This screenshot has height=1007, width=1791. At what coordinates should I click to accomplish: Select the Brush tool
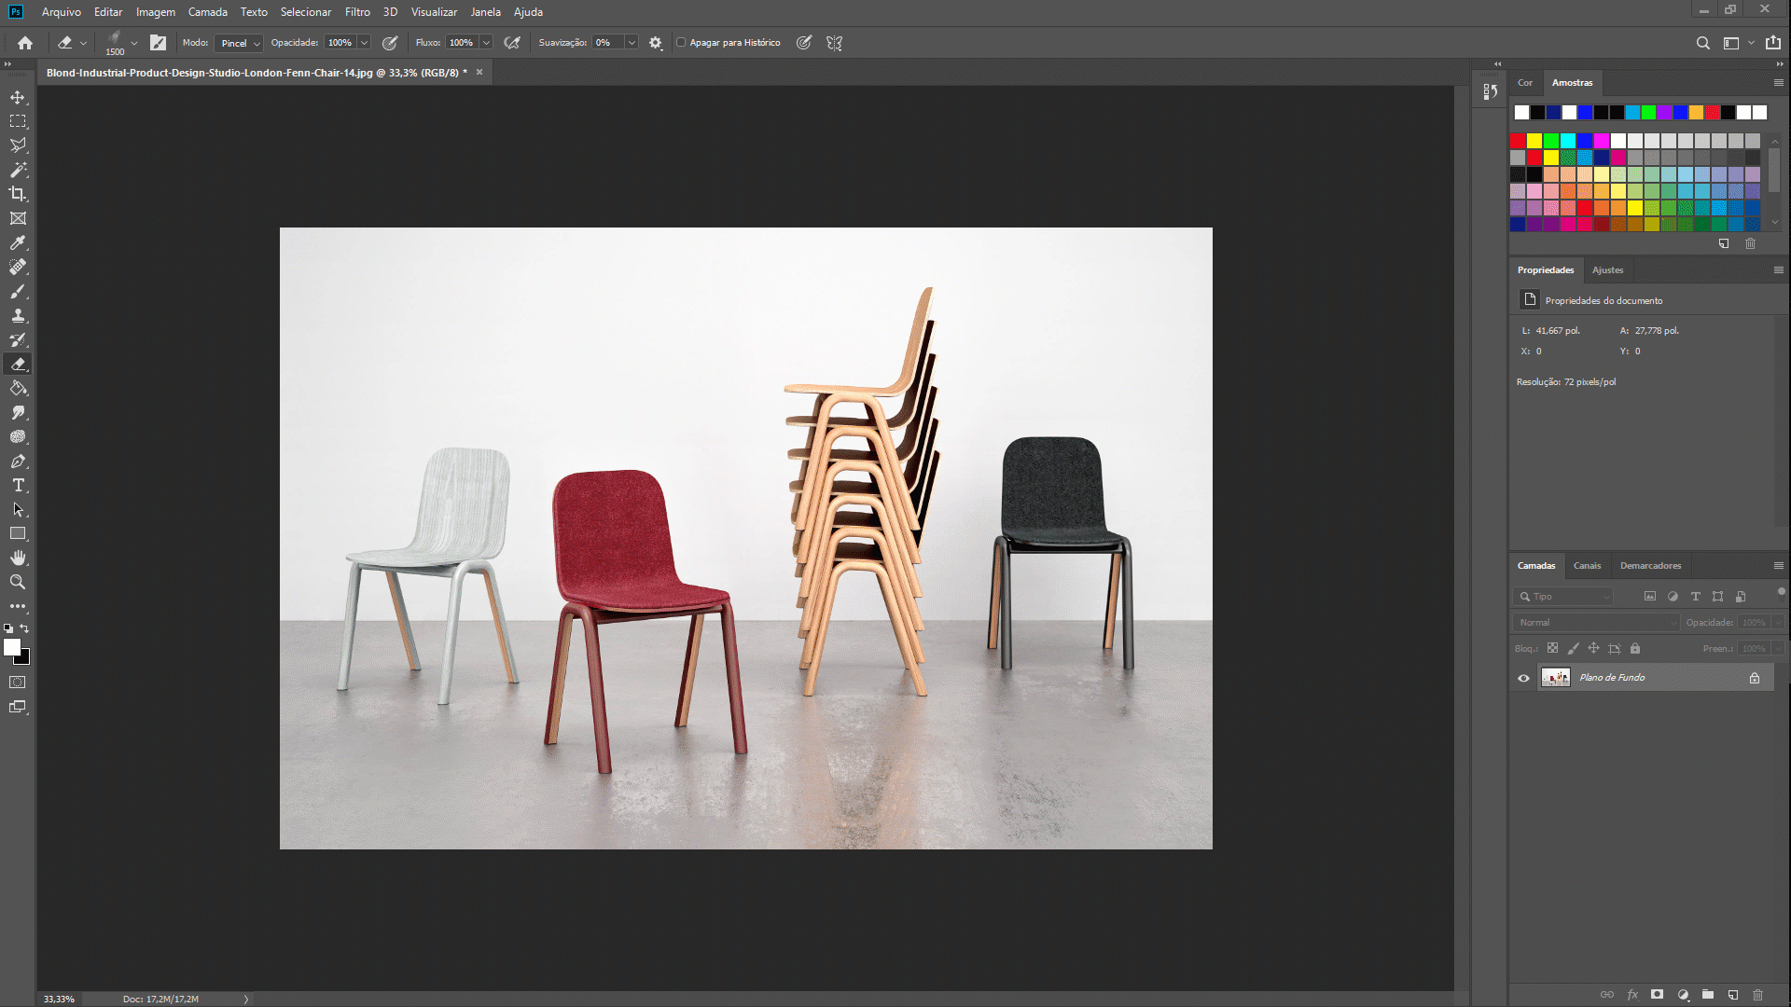18,291
